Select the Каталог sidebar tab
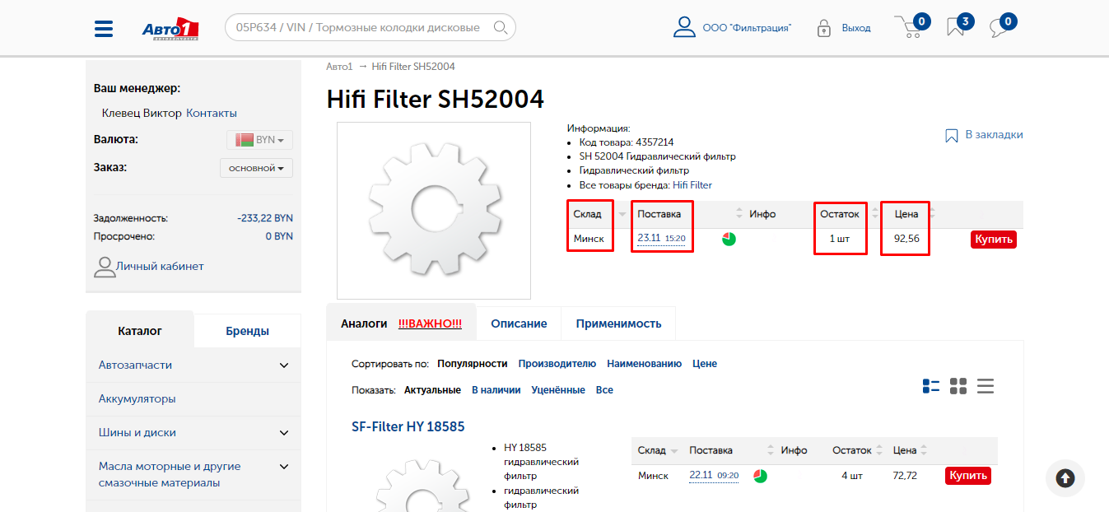Screen dimensions: 1109x512 click(140, 331)
